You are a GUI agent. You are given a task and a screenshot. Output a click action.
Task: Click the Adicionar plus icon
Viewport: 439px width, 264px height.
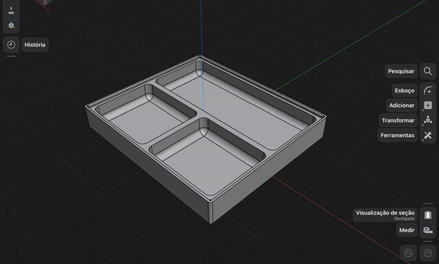click(x=428, y=106)
